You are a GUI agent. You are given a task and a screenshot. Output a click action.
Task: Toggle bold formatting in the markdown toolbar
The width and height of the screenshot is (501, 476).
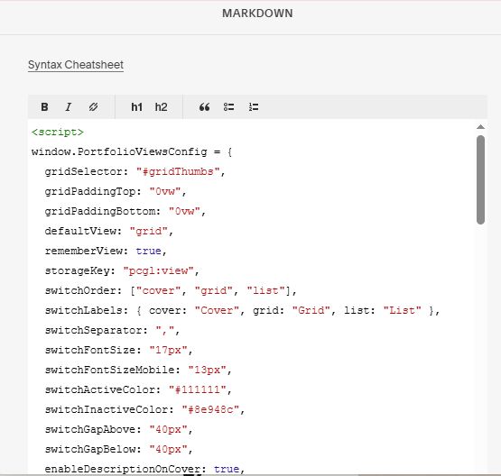point(44,107)
